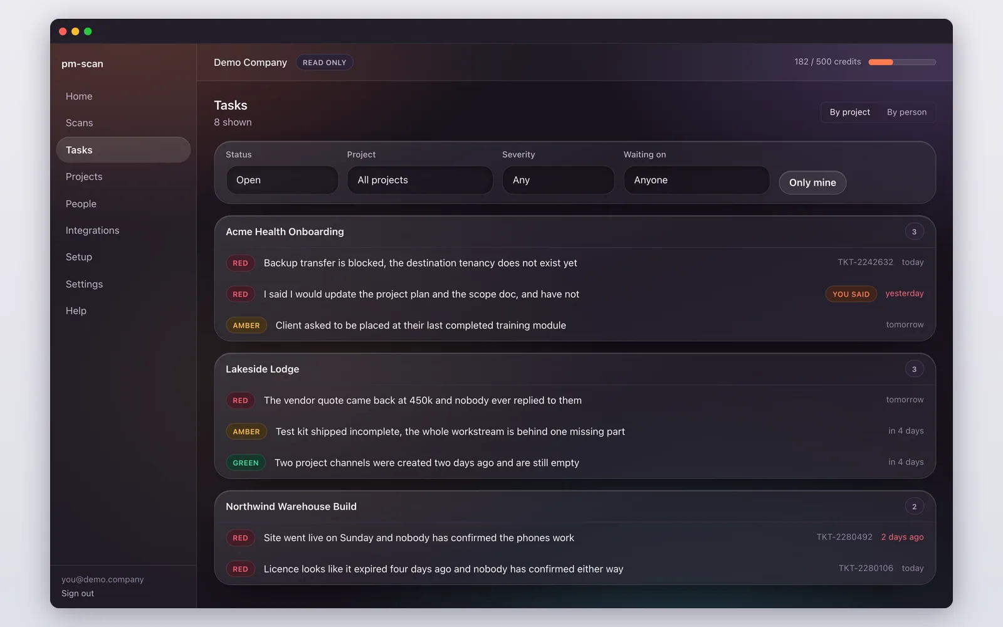The width and height of the screenshot is (1003, 627).
Task: Open the update project plan and scope doc task
Action: coord(575,294)
